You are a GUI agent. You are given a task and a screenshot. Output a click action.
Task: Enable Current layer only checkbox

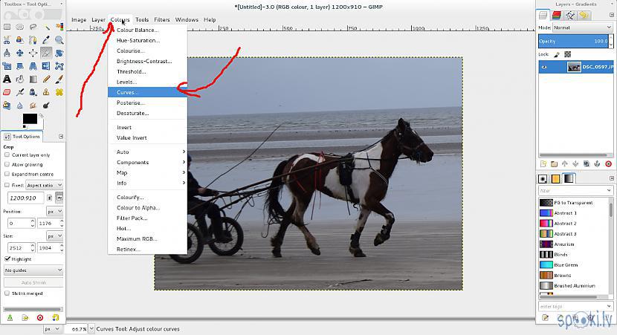7,155
